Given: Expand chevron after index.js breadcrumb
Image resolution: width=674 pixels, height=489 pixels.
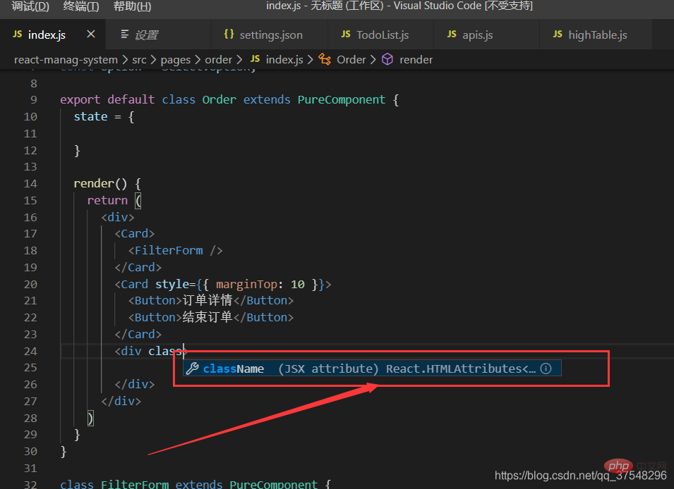Looking at the screenshot, I should coord(311,60).
